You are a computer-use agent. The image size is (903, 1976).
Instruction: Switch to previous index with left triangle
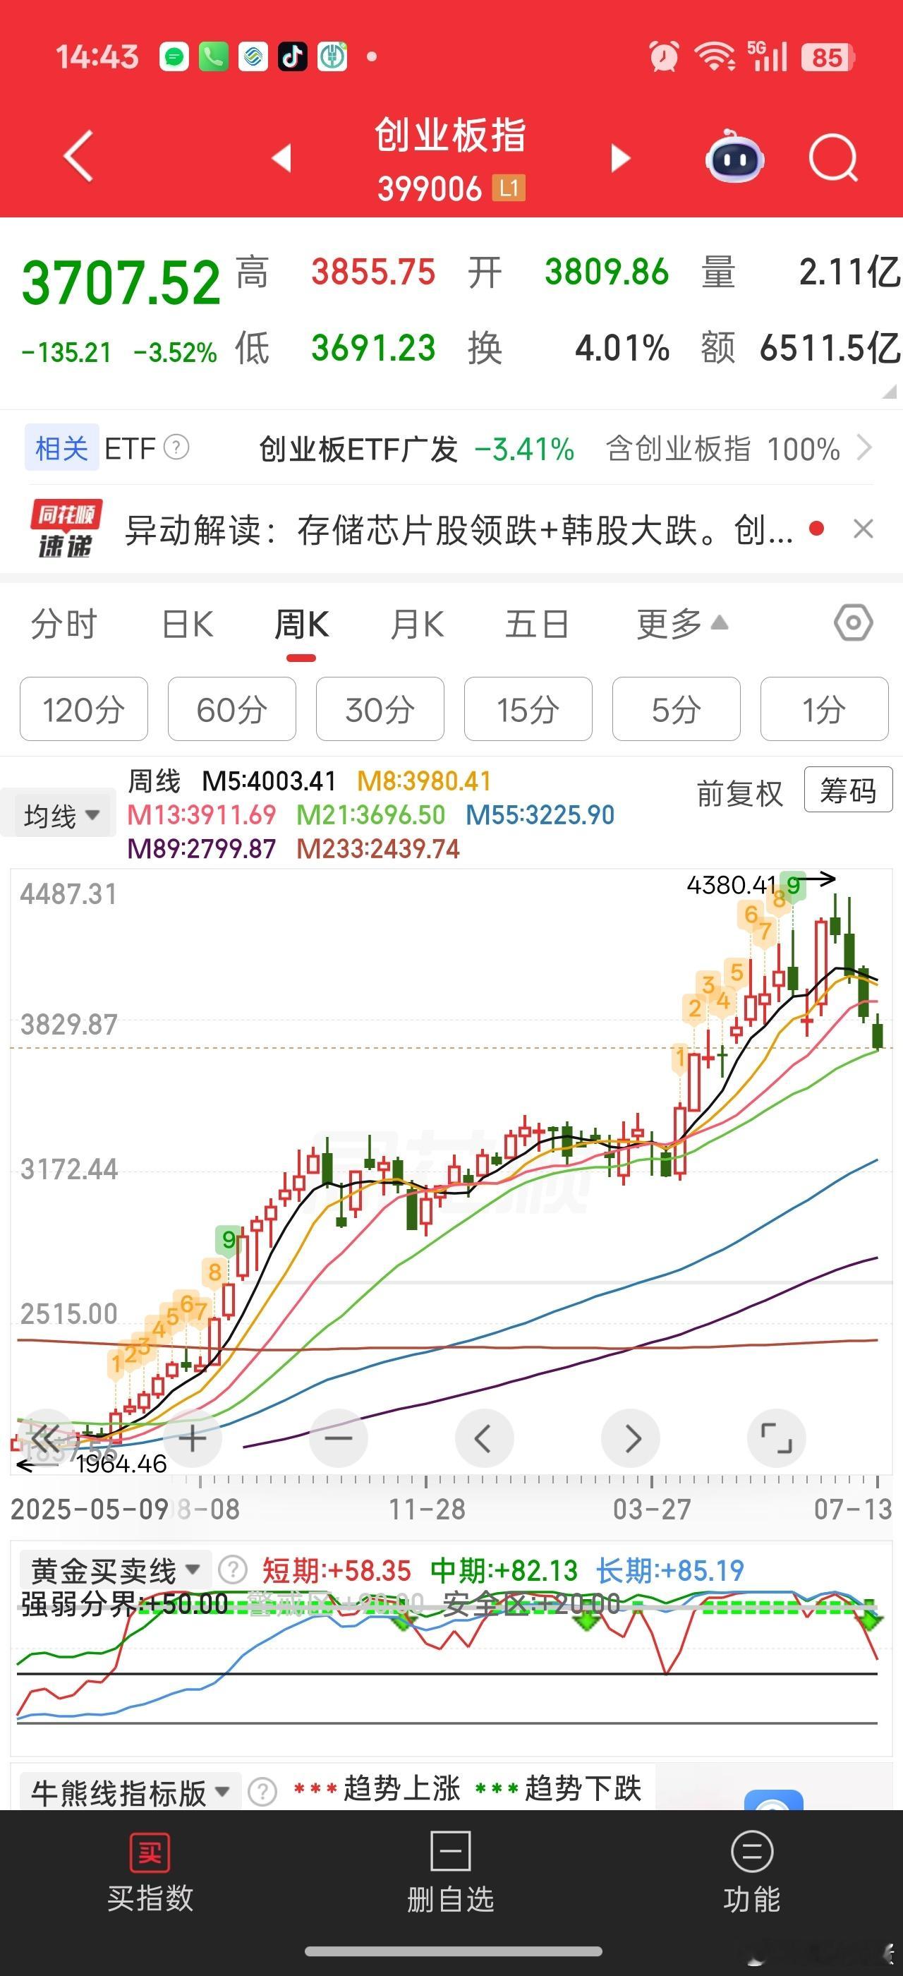coord(282,158)
